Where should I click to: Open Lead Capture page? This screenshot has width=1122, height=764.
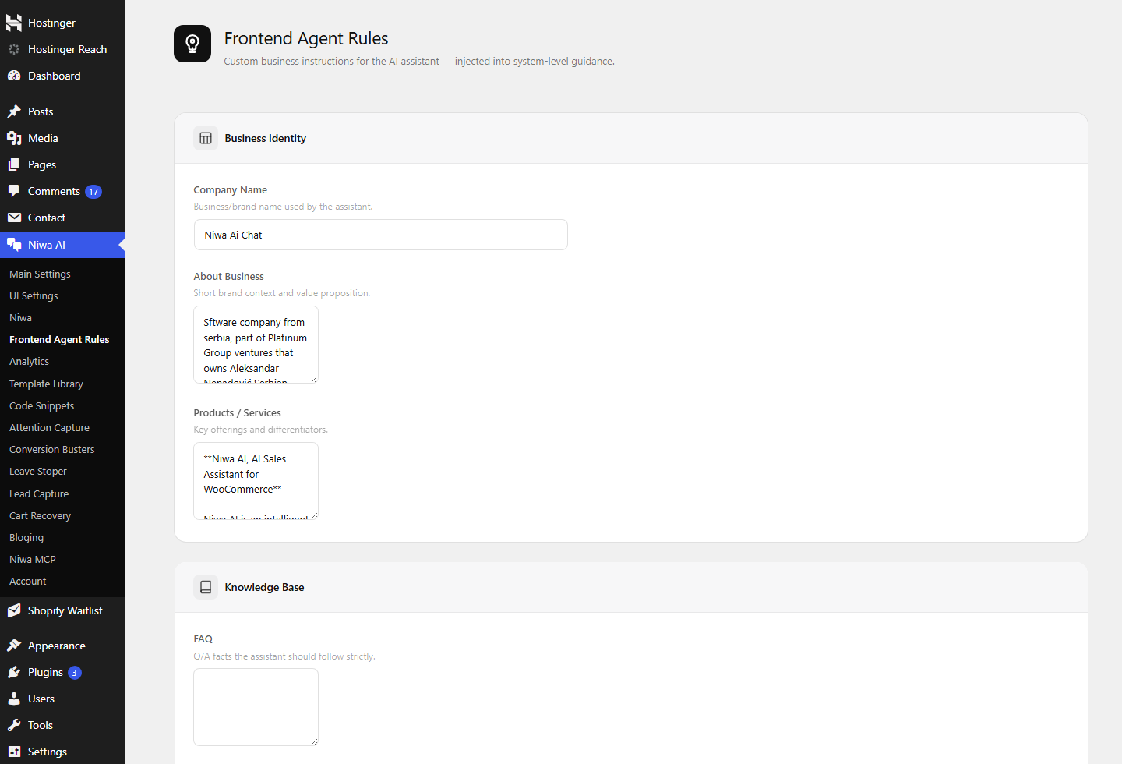click(39, 493)
